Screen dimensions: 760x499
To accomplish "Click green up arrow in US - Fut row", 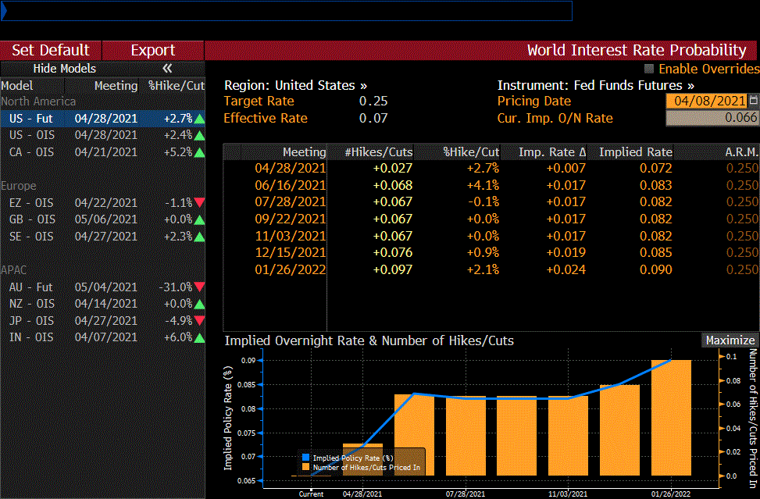I will coord(200,119).
